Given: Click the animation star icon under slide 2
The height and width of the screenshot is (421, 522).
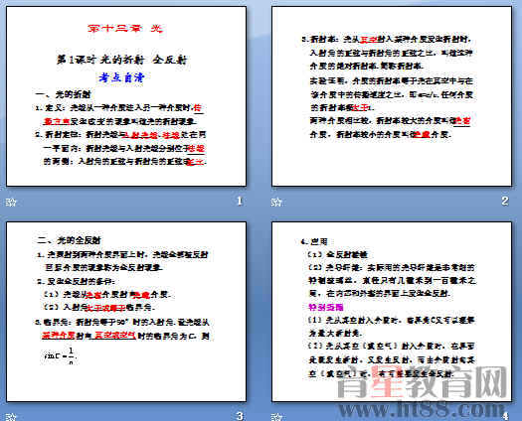Looking at the screenshot, I should coord(276,202).
